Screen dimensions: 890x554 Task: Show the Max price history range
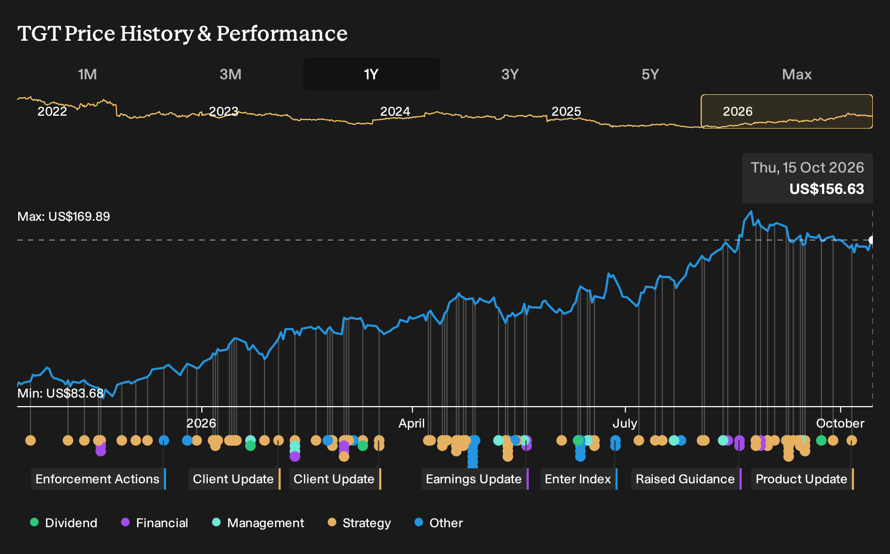pos(797,74)
